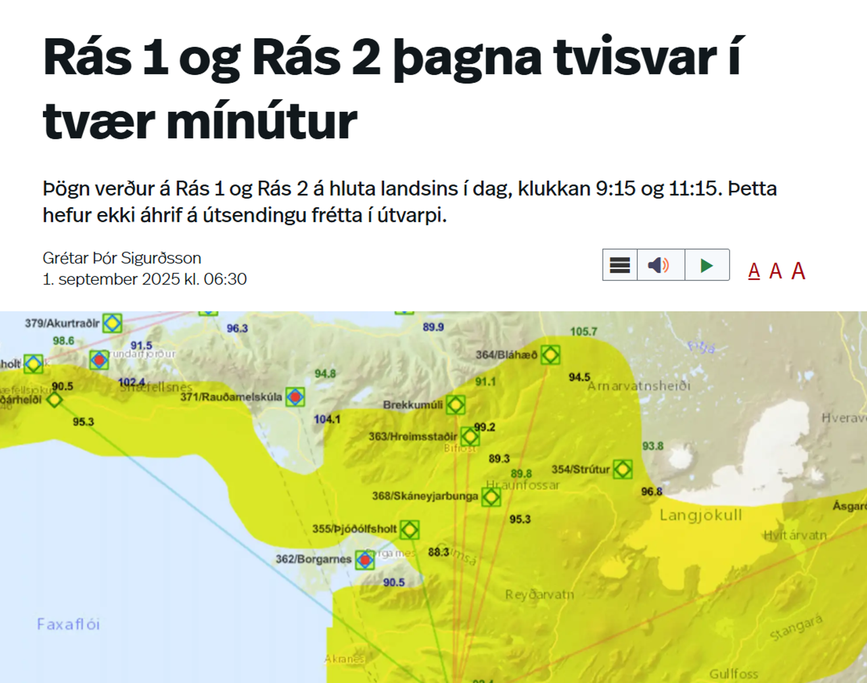Click the marker above the 95.3 coastal label
Screen dimensions: 867x683
coord(54,400)
